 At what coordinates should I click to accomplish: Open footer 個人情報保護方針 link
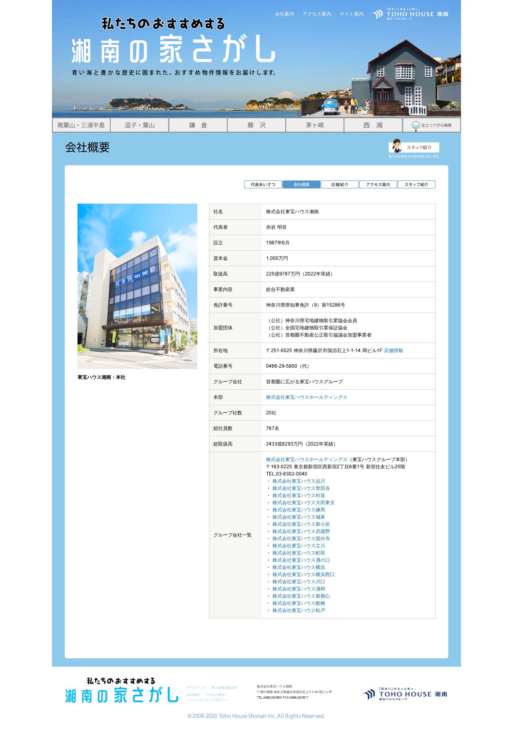(224, 688)
